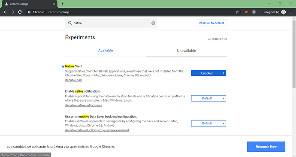
Task: Open the shield extension icon
Action: 254,12
